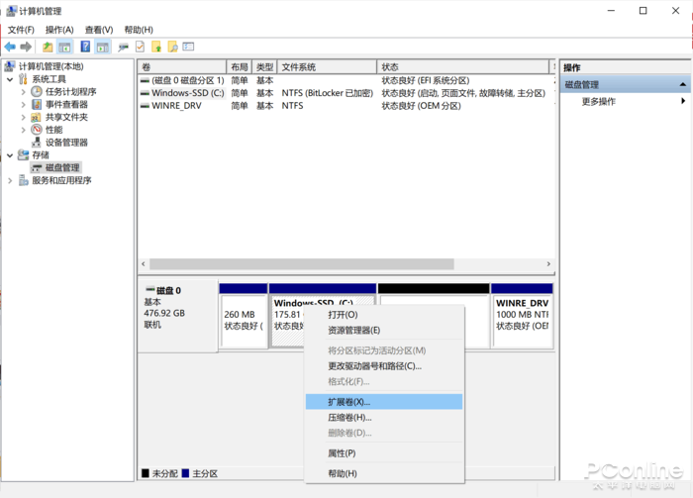This screenshot has width=693, height=498.
Task: Sort by the 文件系统 column header
Action: (x=327, y=67)
